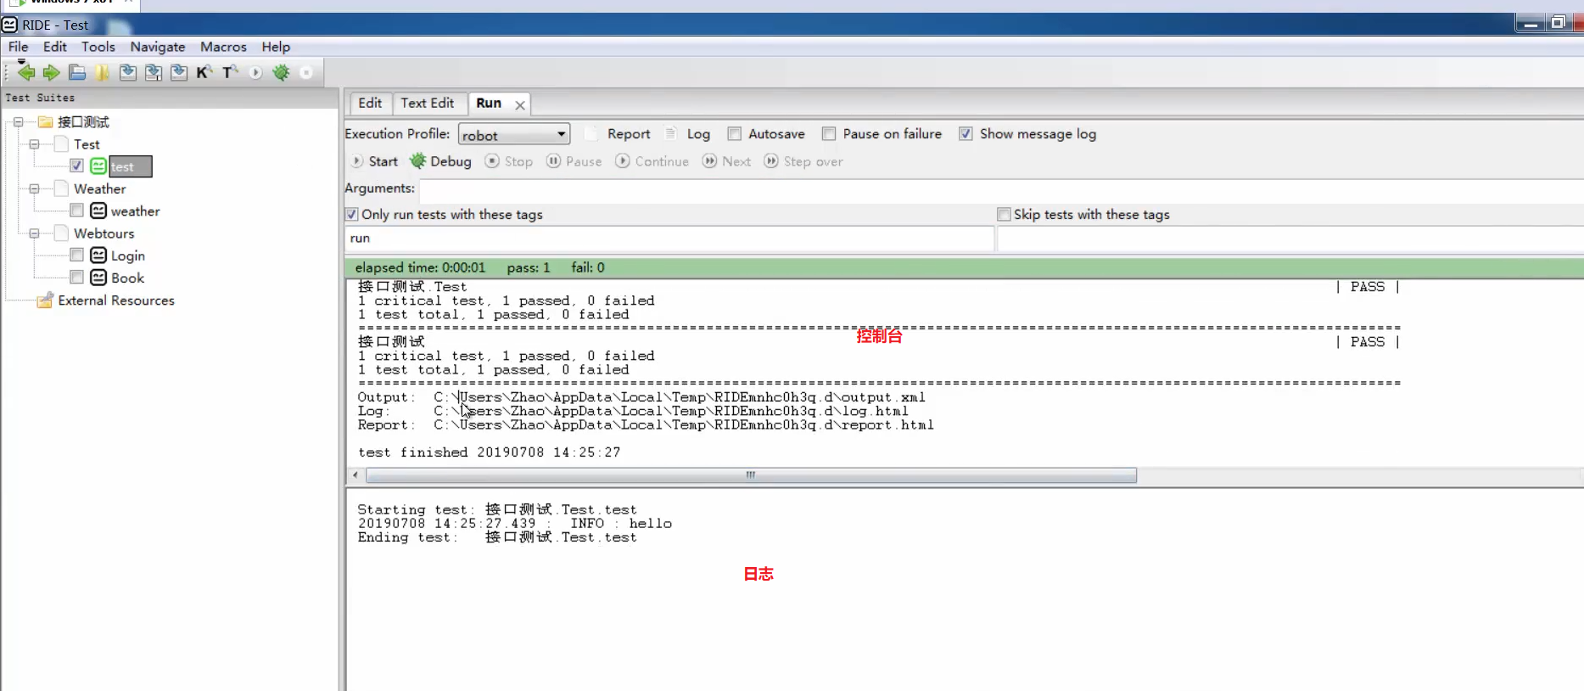Open the Help menu
Viewport: 1584px width, 691px height.
(276, 47)
